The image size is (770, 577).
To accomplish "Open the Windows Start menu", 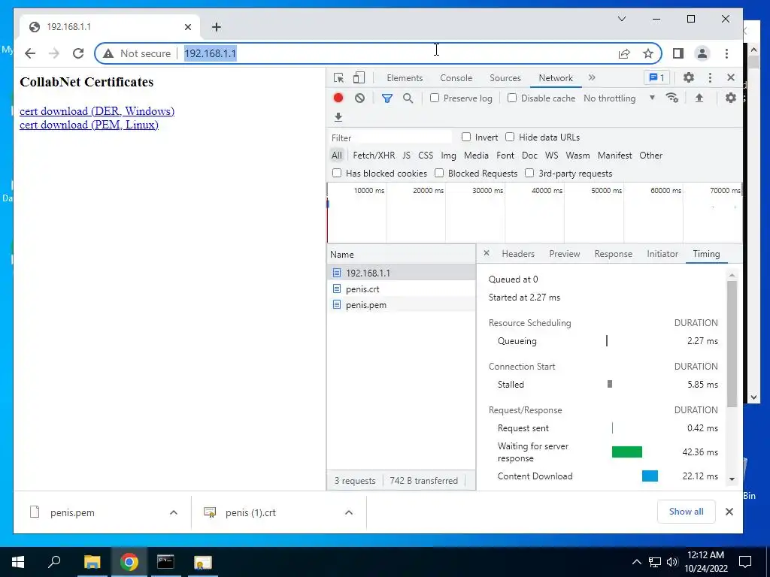I will [x=18, y=562].
